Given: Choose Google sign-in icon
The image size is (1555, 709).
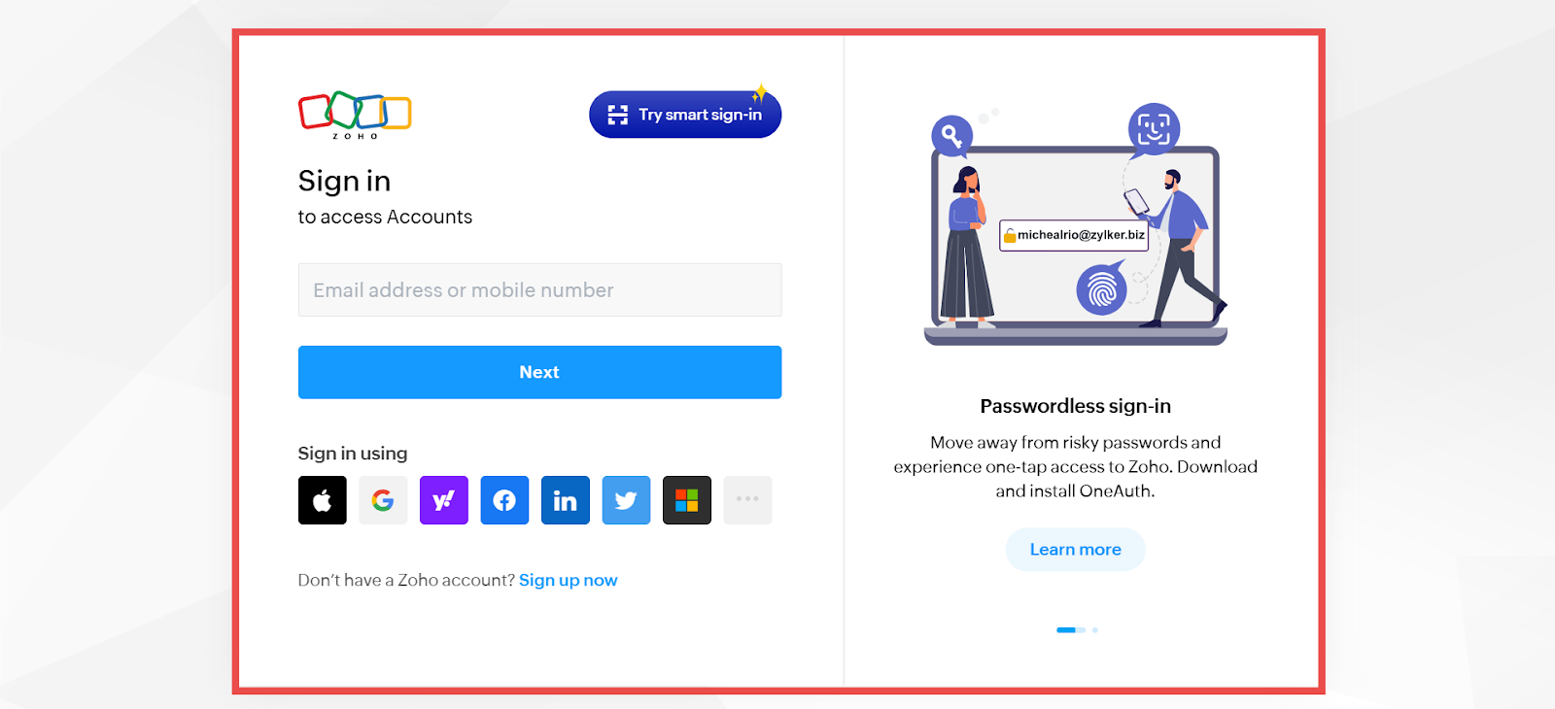Looking at the screenshot, I should click(383, 500).
